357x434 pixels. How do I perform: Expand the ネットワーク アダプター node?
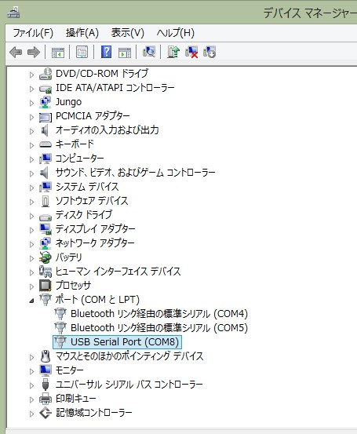coord(31,244)
